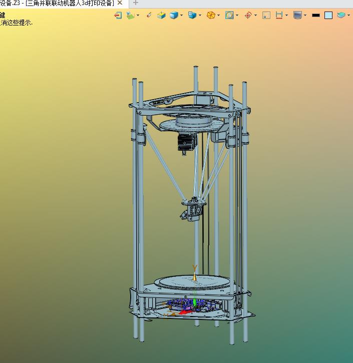The image size is (353, 363).
Task: Click the section view square icon
Action: click(229, 15)
